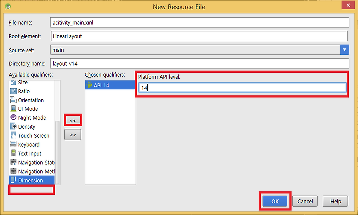
Task: Remove qualifier with the << button
Action: (73, 135)
